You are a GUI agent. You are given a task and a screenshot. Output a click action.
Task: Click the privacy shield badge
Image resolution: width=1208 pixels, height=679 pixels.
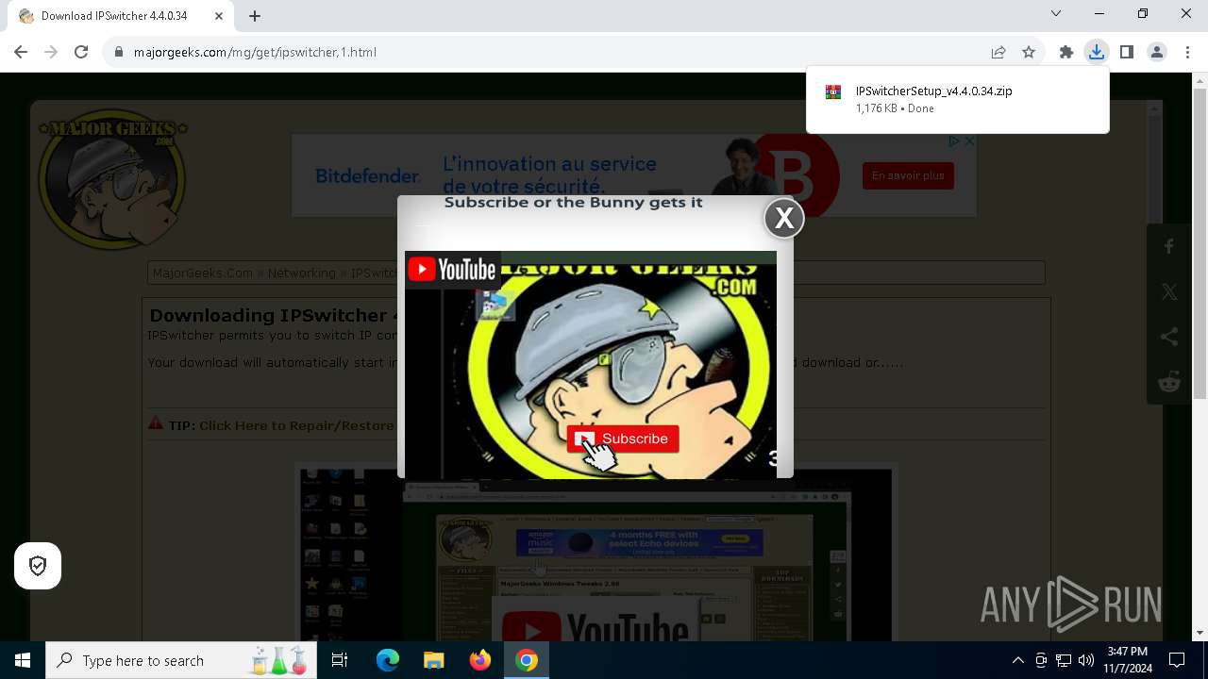(x=38, y=566)
